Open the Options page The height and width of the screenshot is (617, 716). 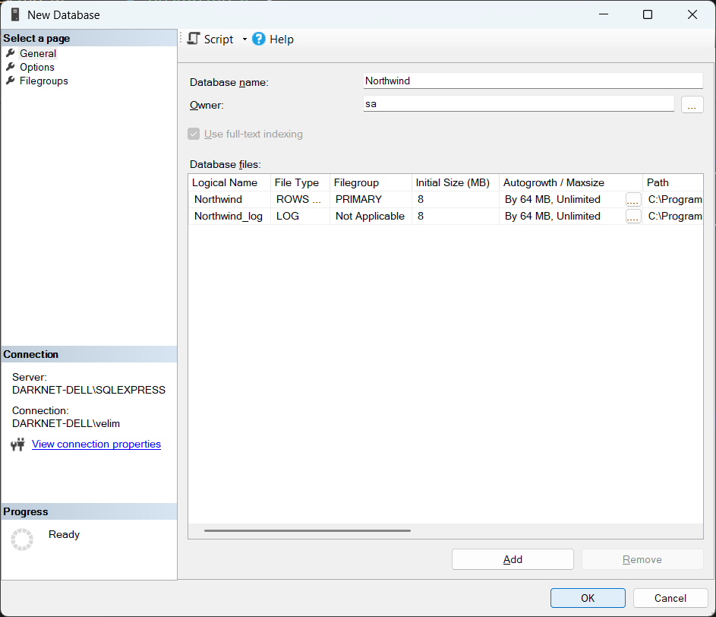click(36, 67)
